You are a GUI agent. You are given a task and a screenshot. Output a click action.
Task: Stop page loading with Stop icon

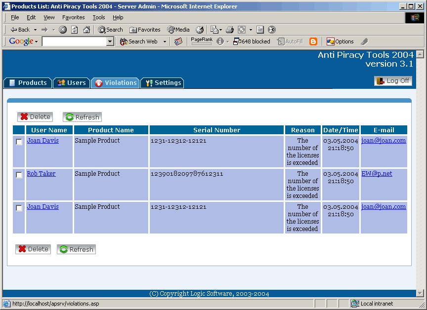63,30
